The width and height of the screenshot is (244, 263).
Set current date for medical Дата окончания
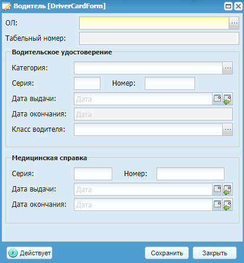click(227, 204)
